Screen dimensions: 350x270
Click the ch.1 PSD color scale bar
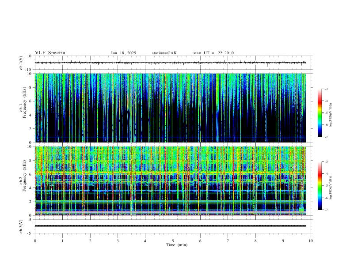coord(320,113)
